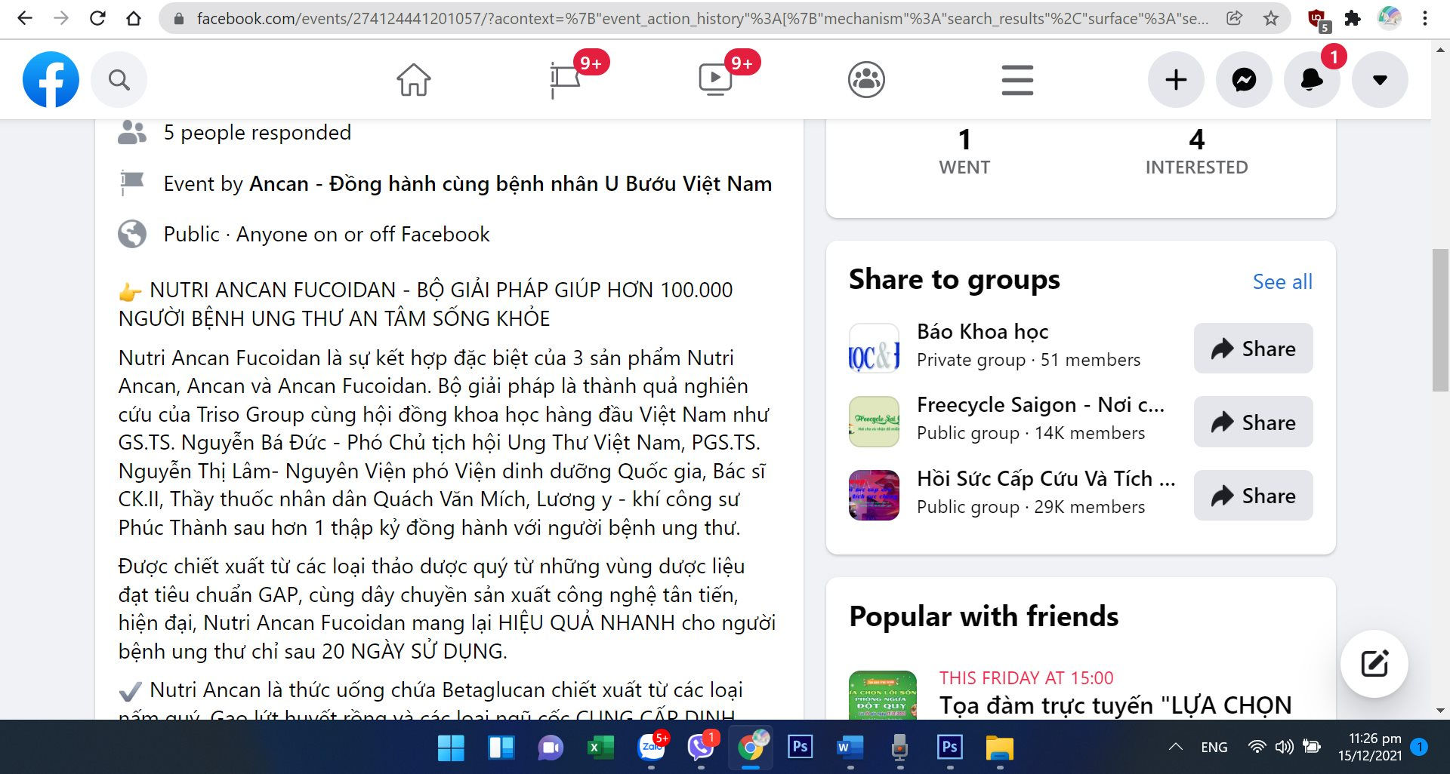The image size is (1450, 774).
Task: Open the friday event thumbnail
Action: click(x=883, y=695)
